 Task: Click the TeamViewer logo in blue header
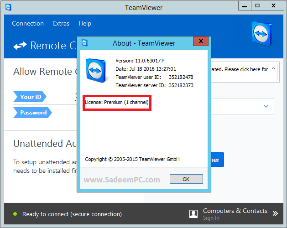point(261,34)
